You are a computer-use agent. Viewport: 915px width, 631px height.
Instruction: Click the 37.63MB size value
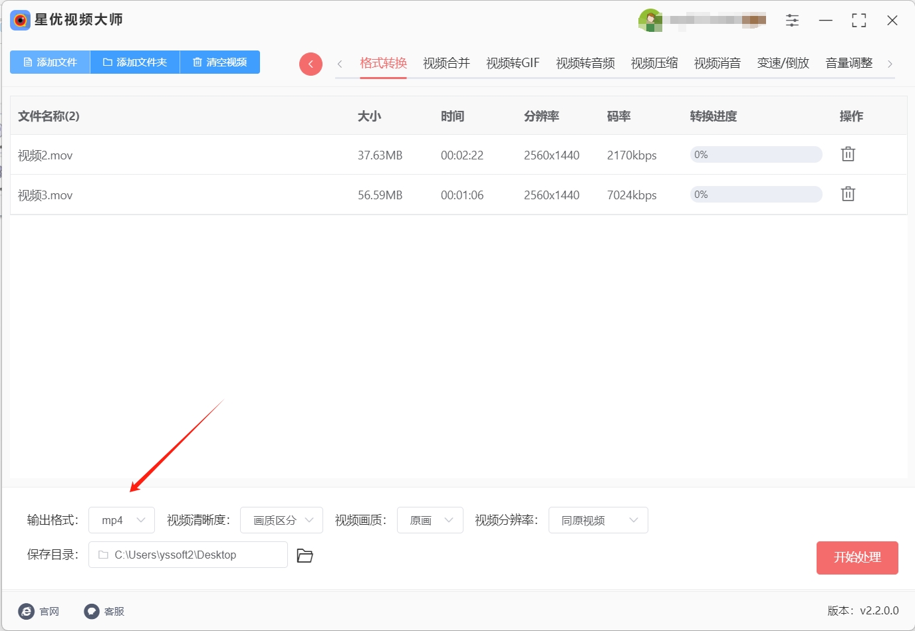[x=380, y=155]
